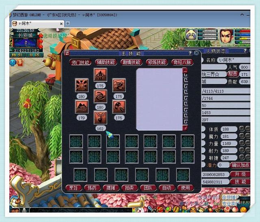Click the 摆摊 button
Viewport: 260px width, 222px height.
click(x=111, y=188)
